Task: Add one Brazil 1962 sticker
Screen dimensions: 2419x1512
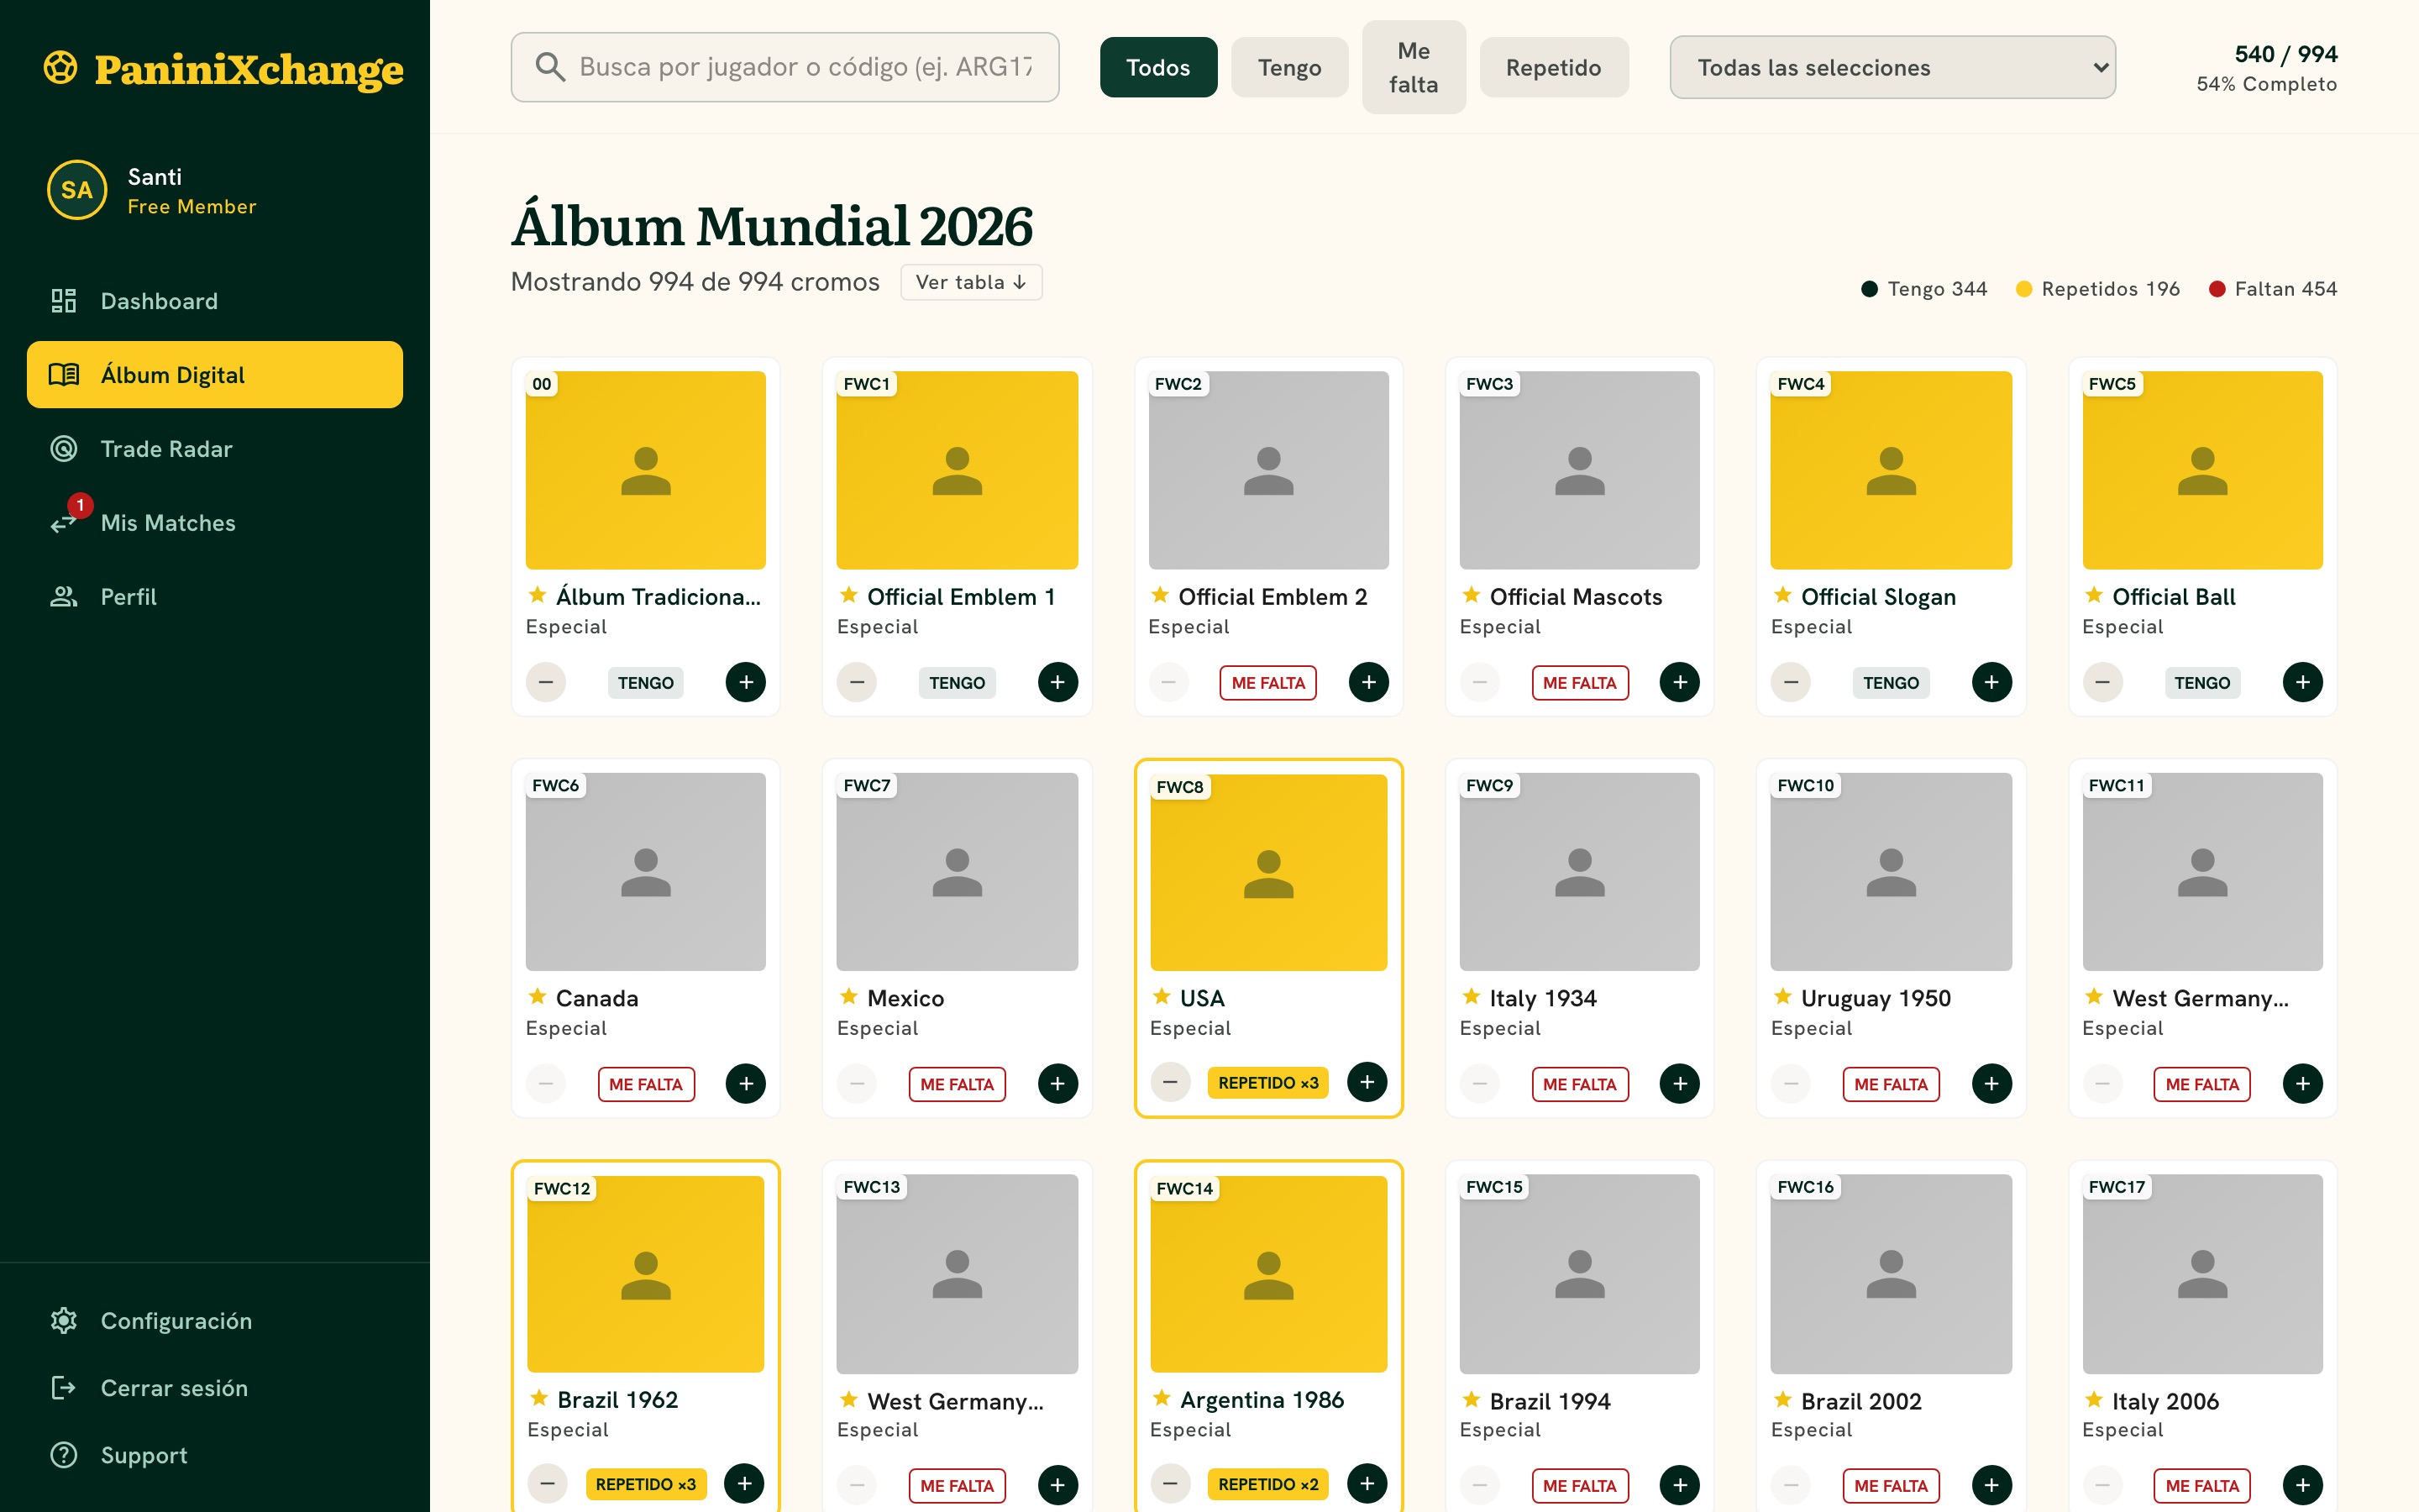Action: coord(743,1483)
